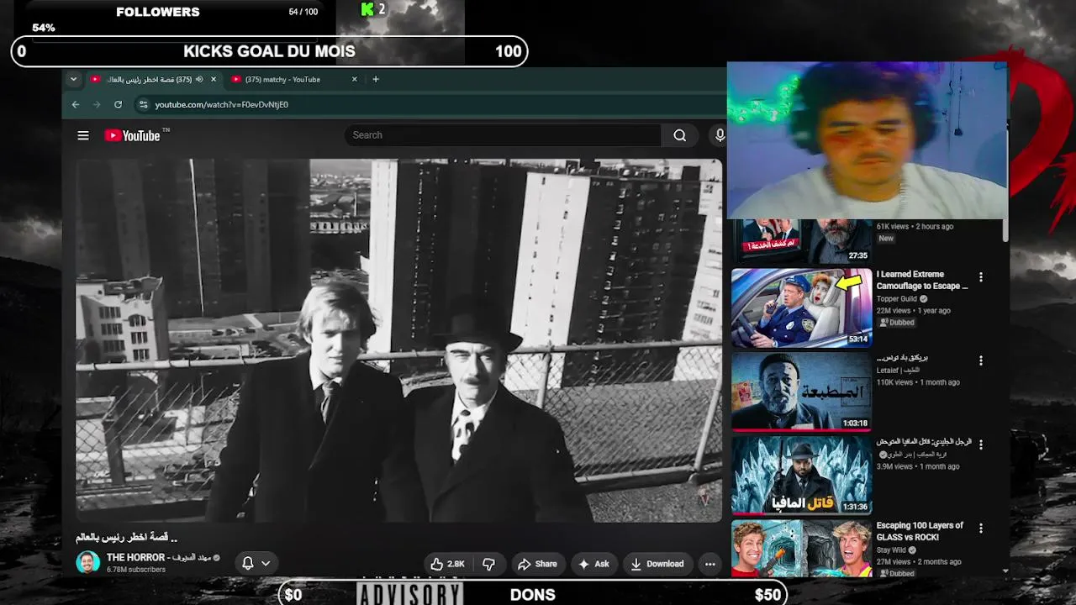Switch to the matchy - YouTube tab
This screenshot has height=605, width=1076.
(x=293, y=79)
